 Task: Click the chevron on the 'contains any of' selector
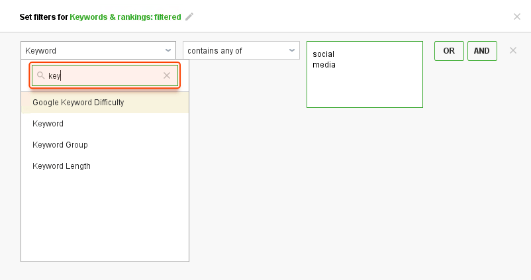point(292,50)
